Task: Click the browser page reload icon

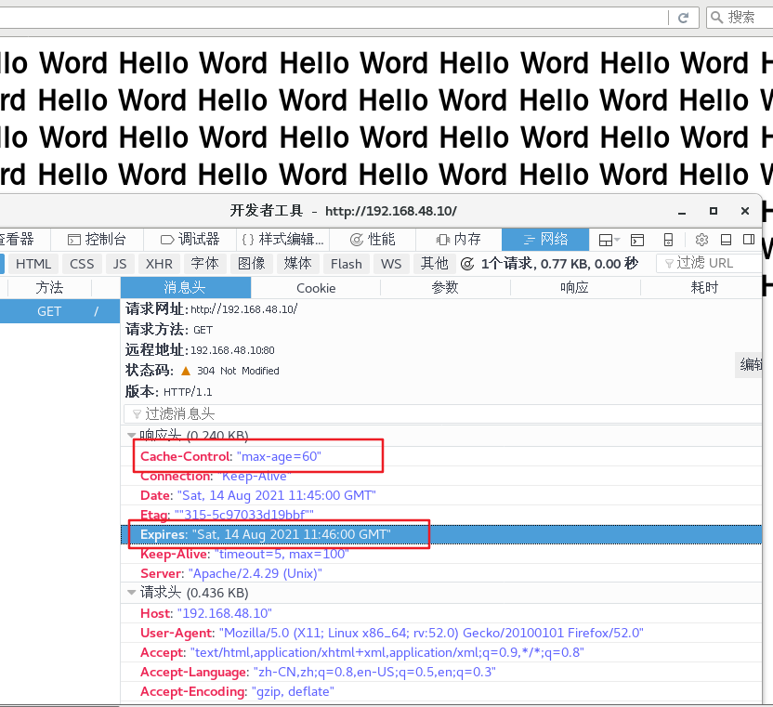Action: [683, 19]
